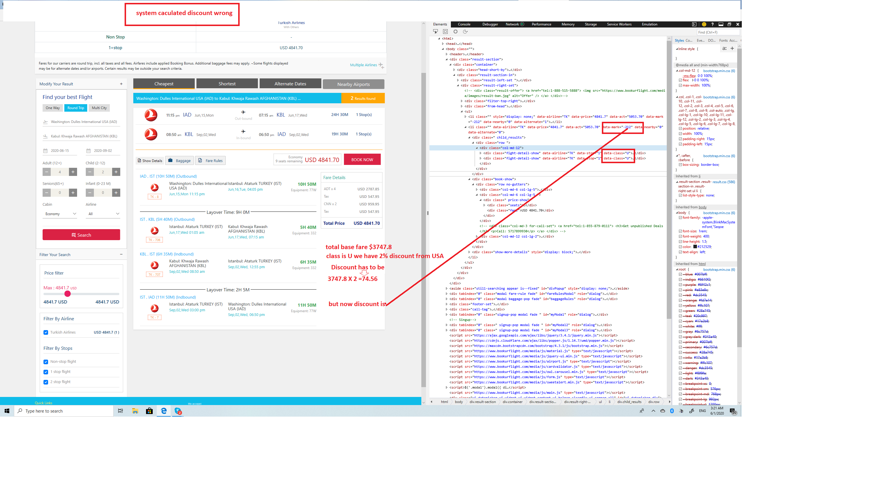Select element picker icon in DevTools
Screen dimensions: 878x493
(435, 32)
